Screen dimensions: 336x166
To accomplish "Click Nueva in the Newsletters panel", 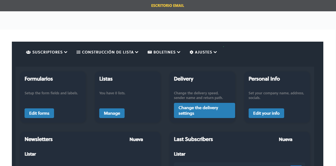I will [x=136, y=140].
